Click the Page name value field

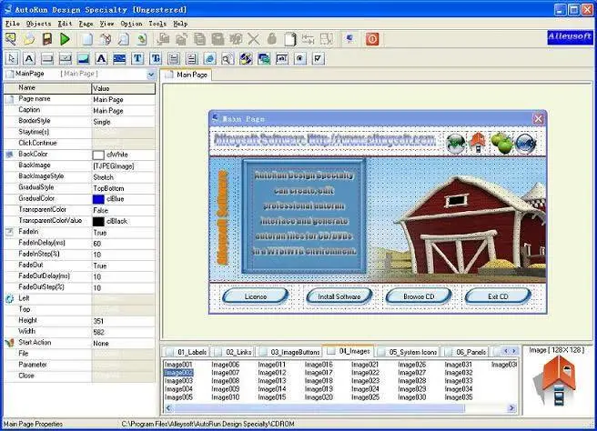pyautogui.click(x=123, y=100)
